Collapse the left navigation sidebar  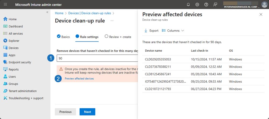point(47,12)
